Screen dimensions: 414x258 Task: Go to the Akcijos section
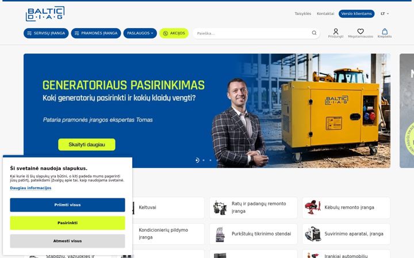coord(174,33)
